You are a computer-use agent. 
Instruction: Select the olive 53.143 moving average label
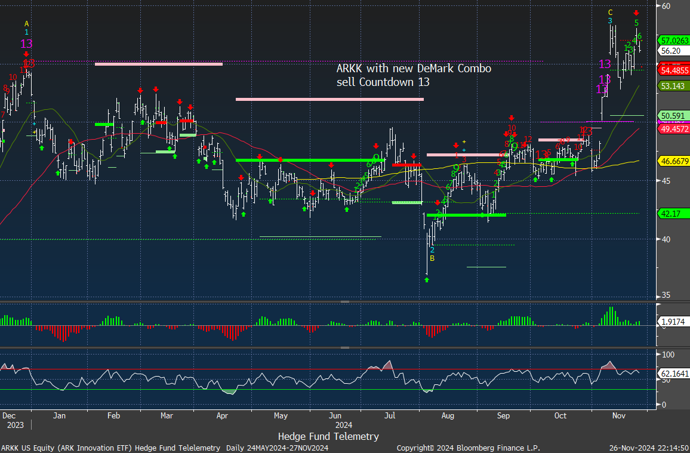click(x=672, y=87)
